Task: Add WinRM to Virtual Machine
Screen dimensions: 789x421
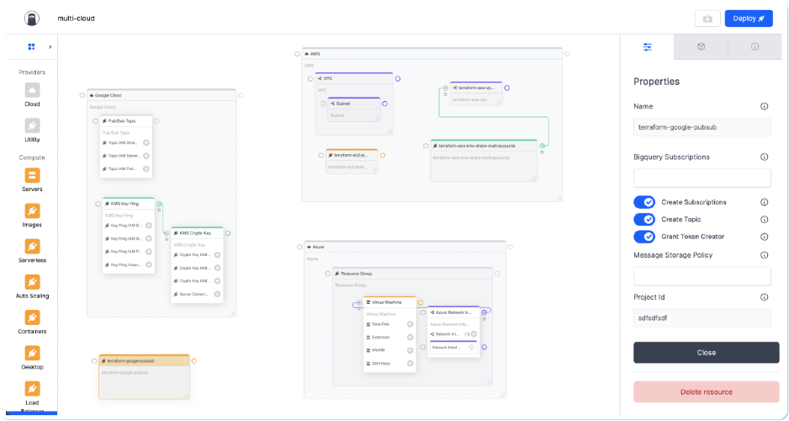Action: pyautogui.click(x=410, y=350)
